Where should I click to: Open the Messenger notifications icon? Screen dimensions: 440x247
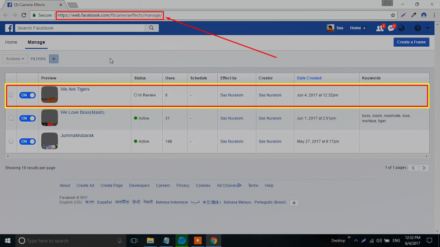391,28
